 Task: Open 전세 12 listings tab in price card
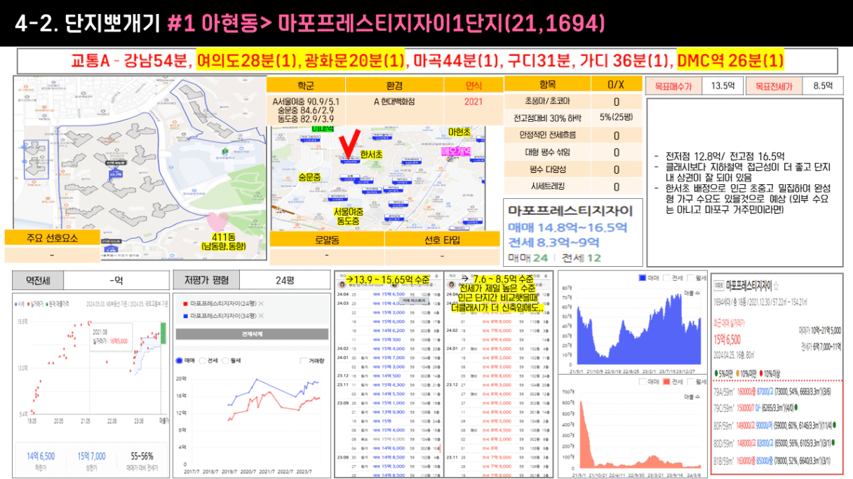pos(582,258)
